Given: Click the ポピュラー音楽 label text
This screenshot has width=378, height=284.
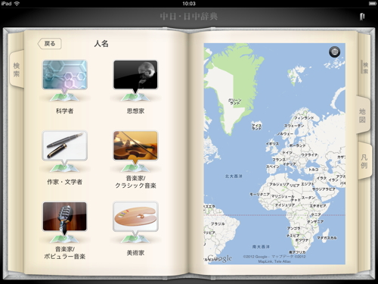Looking at the screenshot, I should coord(65,257).
